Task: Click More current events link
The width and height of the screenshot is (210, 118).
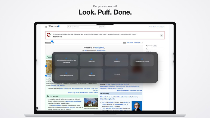Action: 123,90
